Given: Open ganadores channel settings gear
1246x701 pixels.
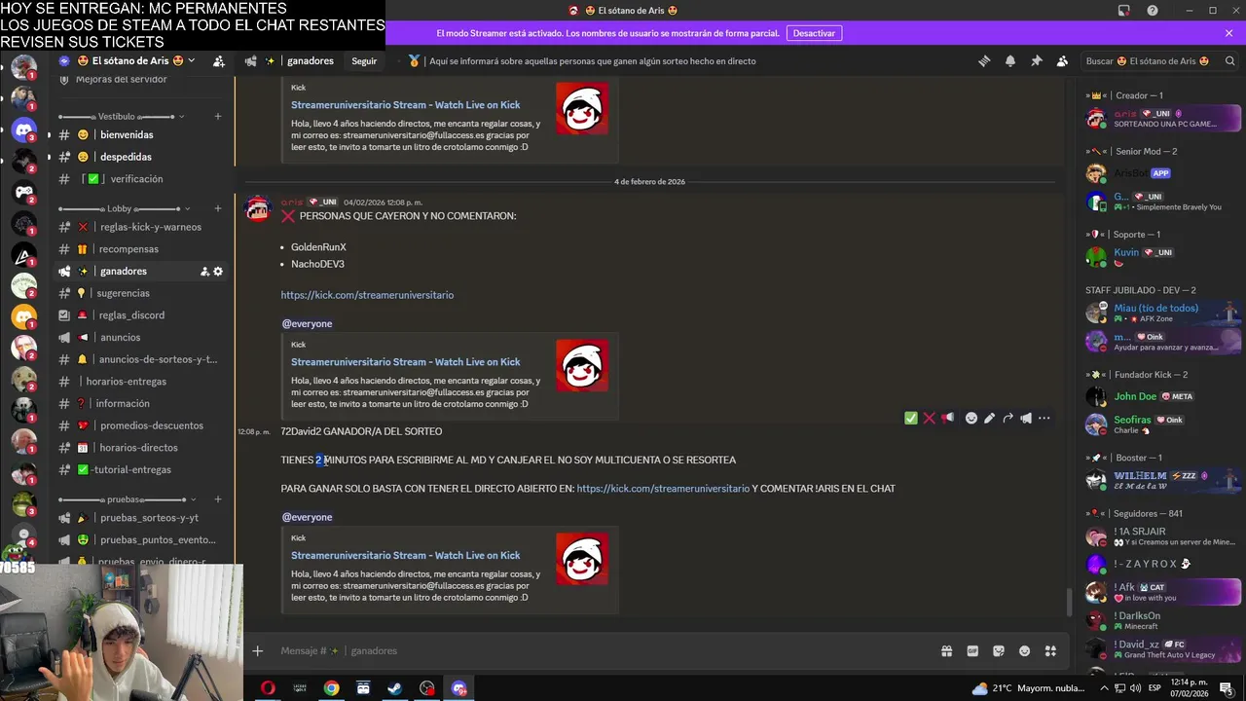Looking at the screenshot, I should click(x=218, y=272).
